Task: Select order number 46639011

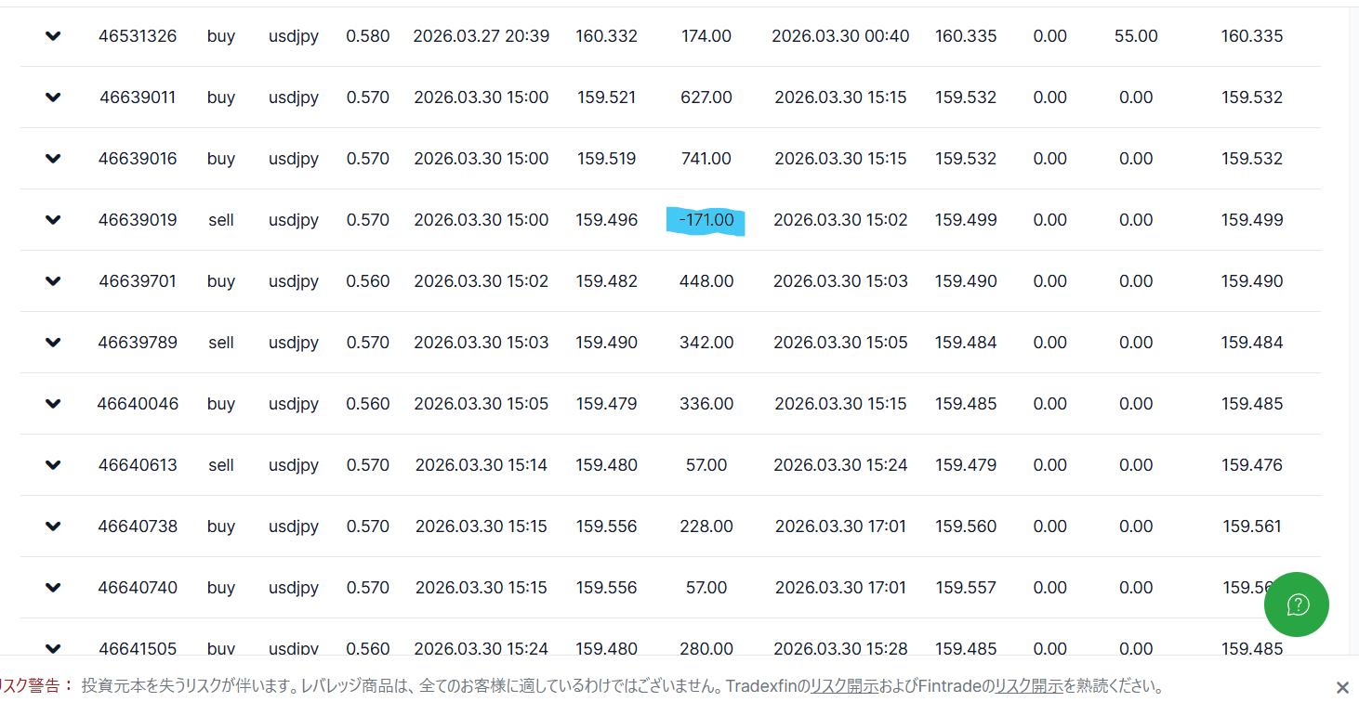Action: 138,97
